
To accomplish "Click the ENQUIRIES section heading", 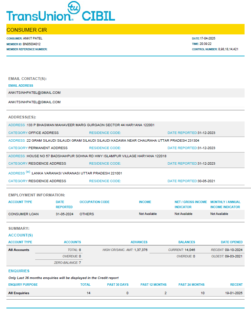I will [19, 271].
